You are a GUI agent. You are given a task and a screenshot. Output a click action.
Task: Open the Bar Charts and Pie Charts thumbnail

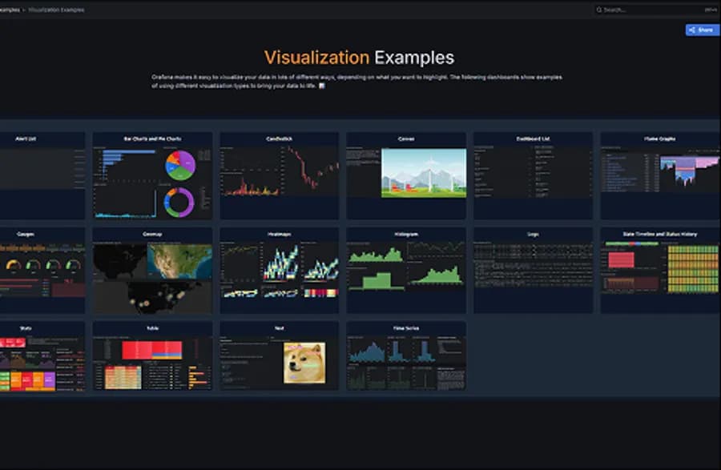pyautogui.click(x=153, y=175)
